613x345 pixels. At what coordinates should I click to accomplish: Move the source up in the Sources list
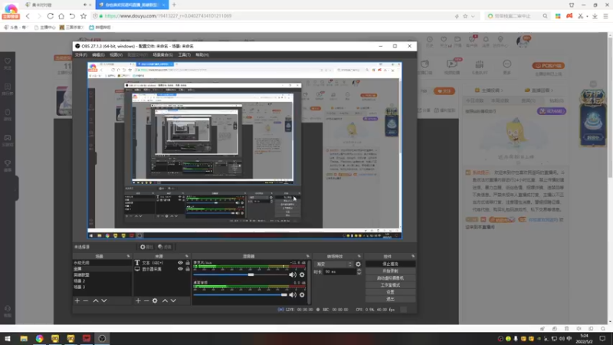tap(165, 301)
